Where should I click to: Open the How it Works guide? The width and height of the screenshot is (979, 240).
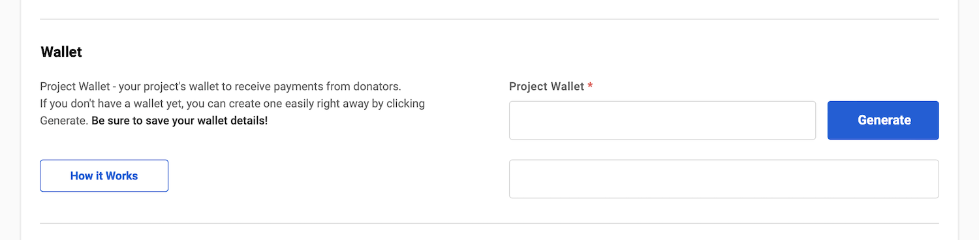(104, 175)
